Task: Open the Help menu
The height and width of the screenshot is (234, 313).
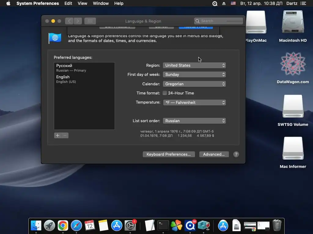Action: tap(119, 3)
